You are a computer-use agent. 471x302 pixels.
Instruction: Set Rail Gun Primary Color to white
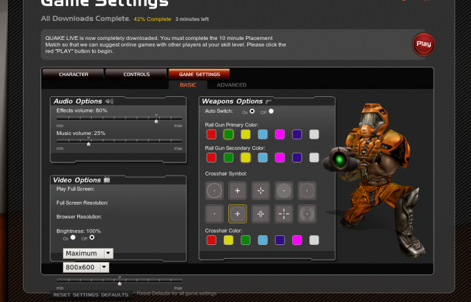pos(314,134)
